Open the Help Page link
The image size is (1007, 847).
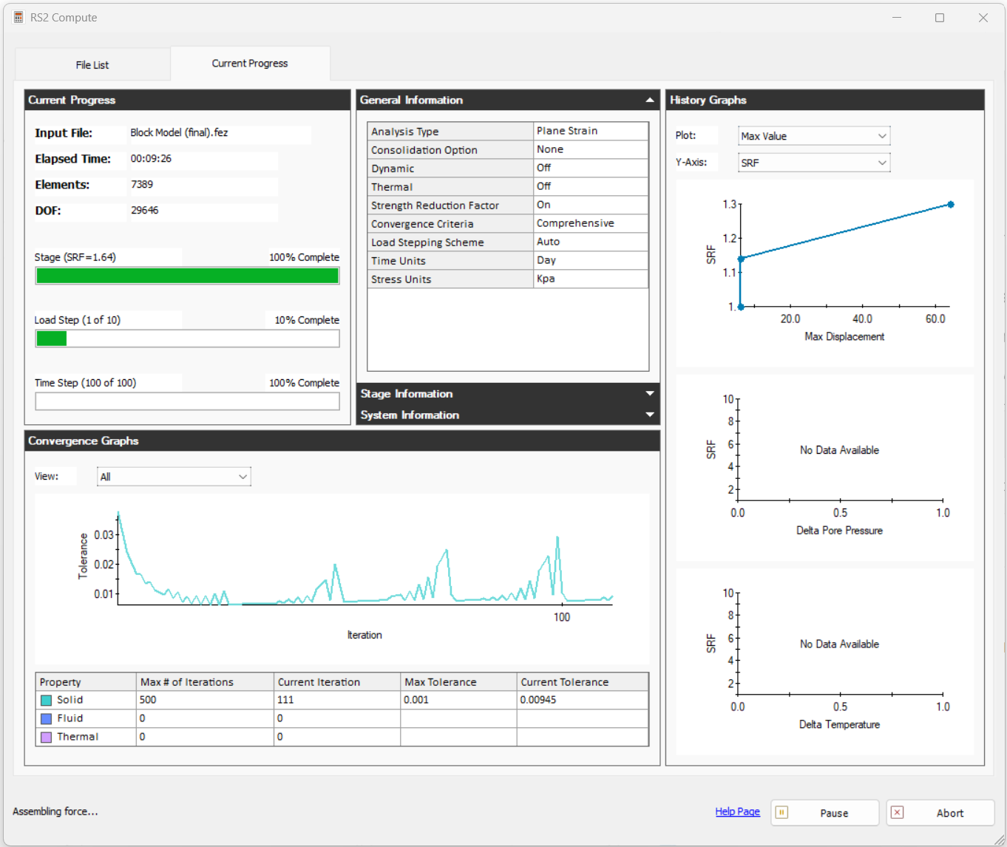(x=737, y=812)
